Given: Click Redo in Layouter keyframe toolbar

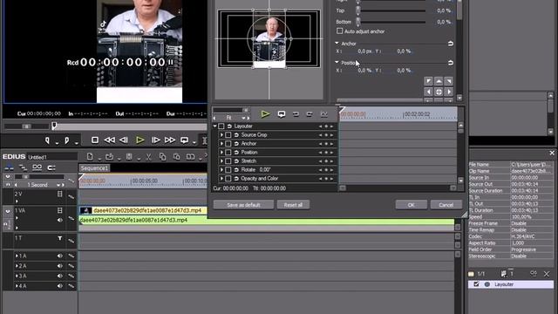Looking at the screenshot, I should tap(310, 114).
